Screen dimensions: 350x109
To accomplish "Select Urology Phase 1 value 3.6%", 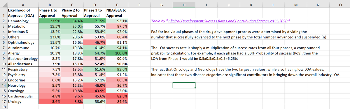I will coord(50,101).
